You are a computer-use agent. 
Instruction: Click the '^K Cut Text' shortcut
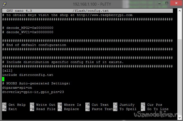97,105
